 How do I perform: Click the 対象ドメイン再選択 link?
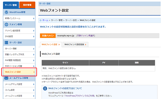point(86,36)
